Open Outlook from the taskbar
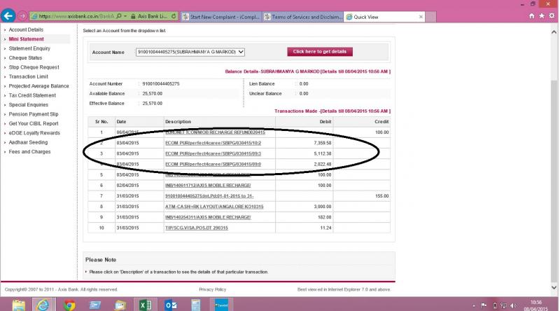560x311 pixels. 171,305
